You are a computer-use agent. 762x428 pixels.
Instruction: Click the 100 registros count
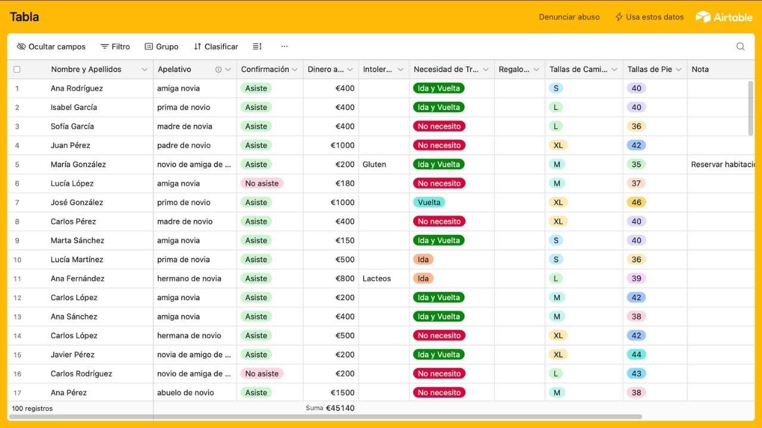32,408
